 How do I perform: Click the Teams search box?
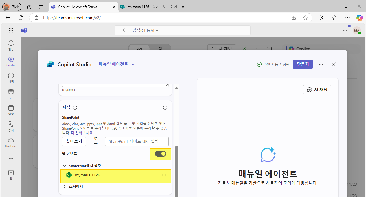[x=183, y=30]
